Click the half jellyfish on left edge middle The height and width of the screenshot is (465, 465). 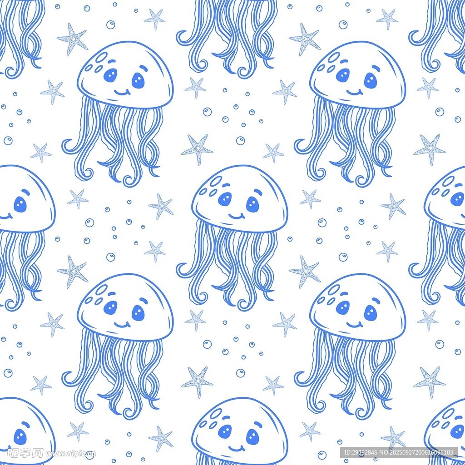[x=23, y=204]
